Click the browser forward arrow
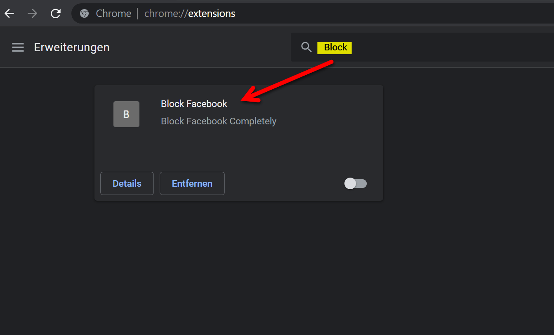 click(x=32, y=14)
